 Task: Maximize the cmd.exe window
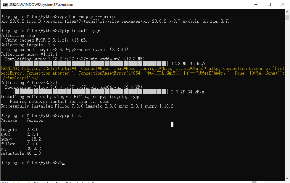point(269,5)
